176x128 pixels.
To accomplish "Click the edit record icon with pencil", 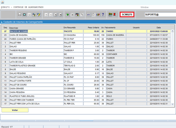I will 77,15.
